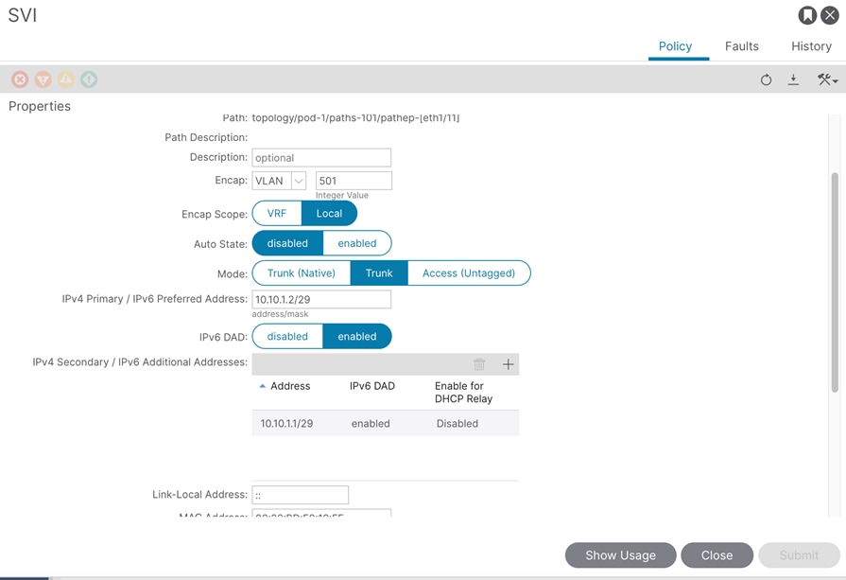Switch to the Faults tab
This screenshot has height=580, width=846.
pyautogui.click(x=741, y=45)
